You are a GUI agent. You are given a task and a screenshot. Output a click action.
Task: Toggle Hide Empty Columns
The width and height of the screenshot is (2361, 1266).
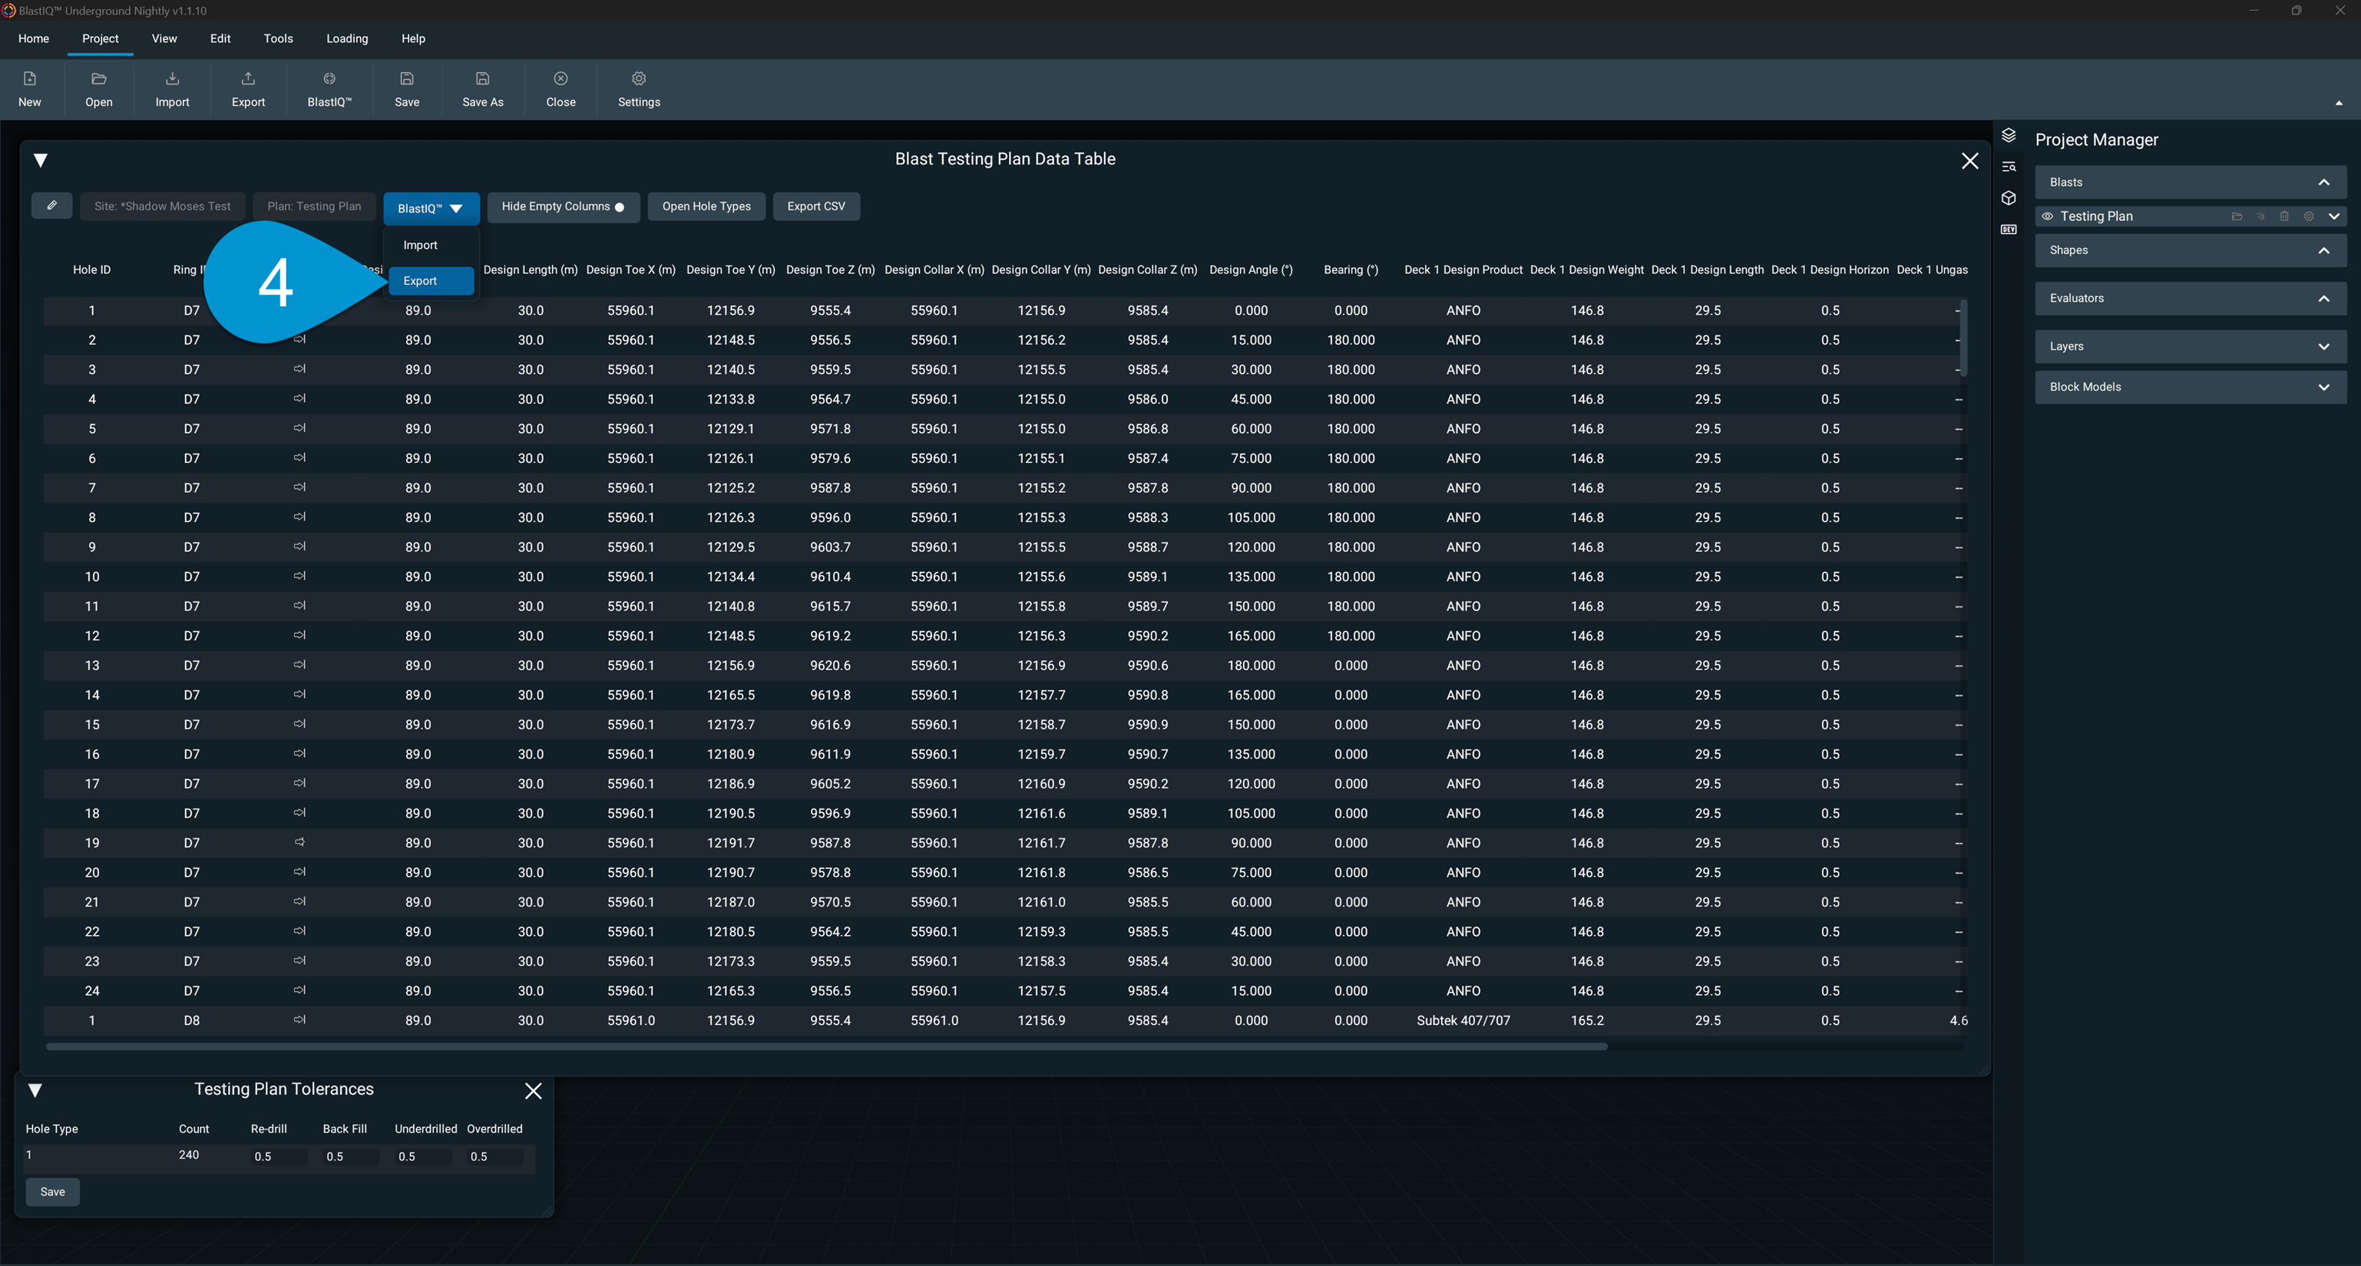pos(563,207)
